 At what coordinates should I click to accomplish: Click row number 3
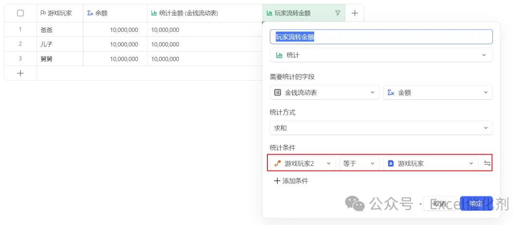coord(20,59)
